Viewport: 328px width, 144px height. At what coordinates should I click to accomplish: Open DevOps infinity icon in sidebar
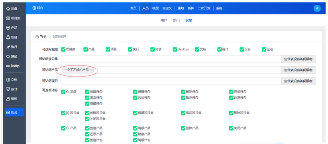(x=8, y=66)
